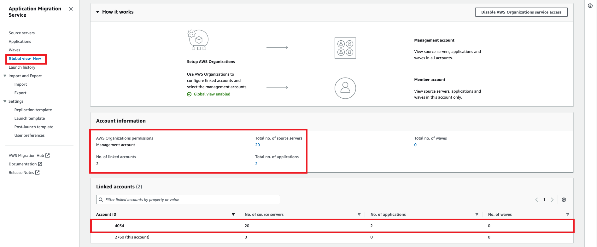This screenshot has height=247, width=597.
Task: Open AWS Migration Hub external link
Action: 29,156
